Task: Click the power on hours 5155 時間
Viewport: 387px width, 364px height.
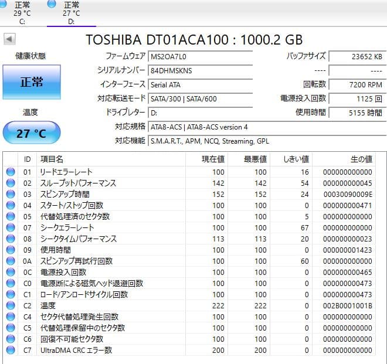Action: [x=357, y=113]
